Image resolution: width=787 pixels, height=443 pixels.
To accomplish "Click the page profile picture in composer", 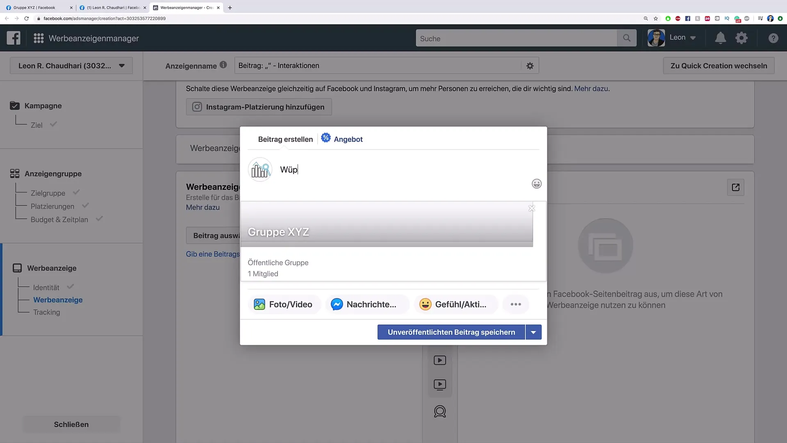I will [260, 169].
